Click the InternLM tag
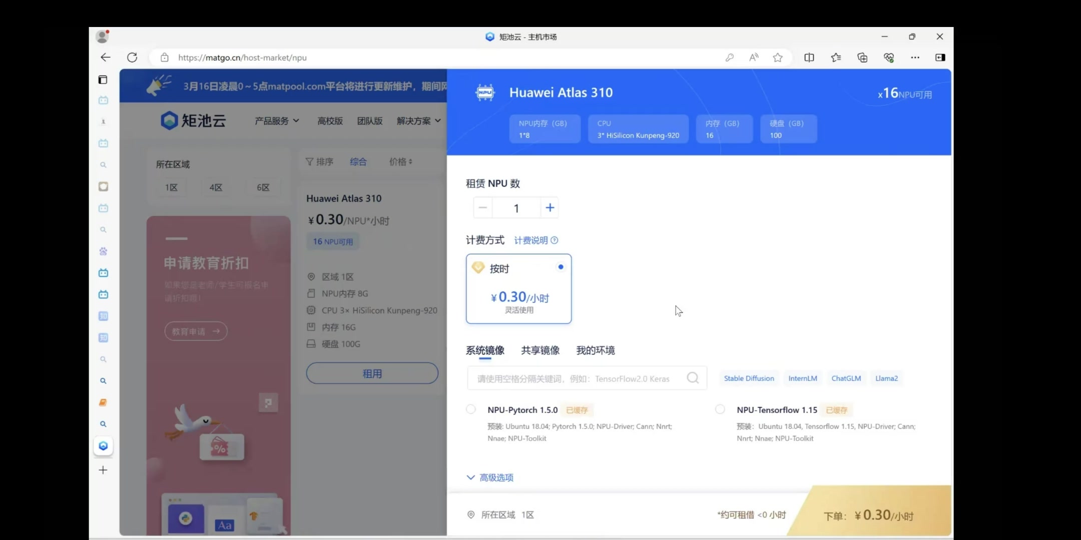 coord(802,378)
